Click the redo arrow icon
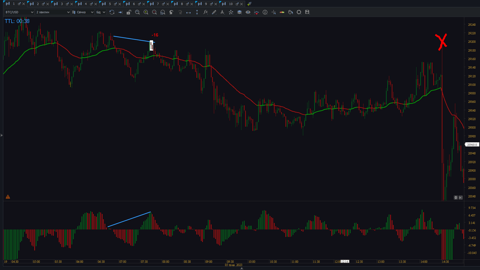 click(x=180, y=12)
